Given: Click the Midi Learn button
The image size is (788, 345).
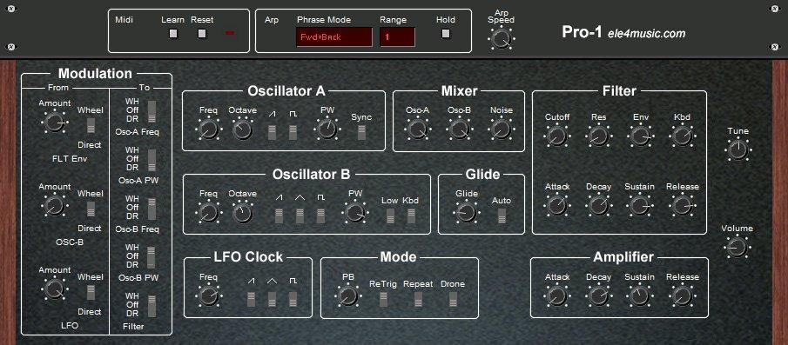Looking at the screenshot, I should (173, 34).
